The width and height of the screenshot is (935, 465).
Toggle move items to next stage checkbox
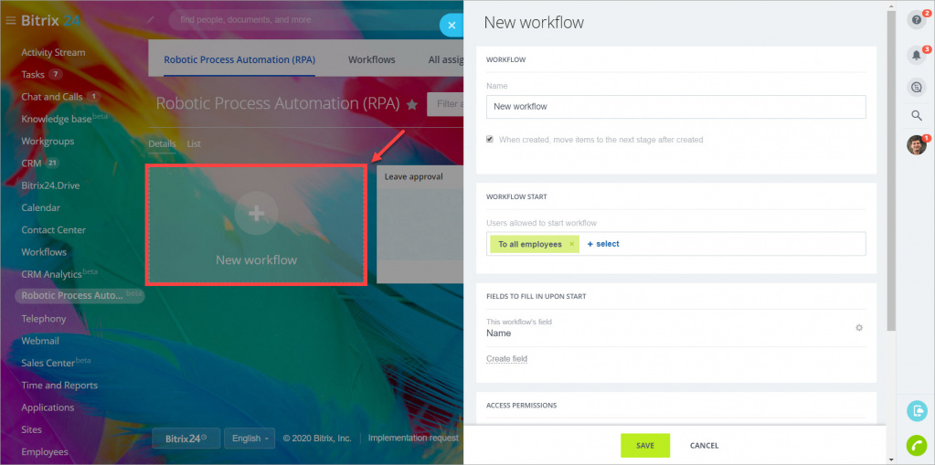(490, 140)
